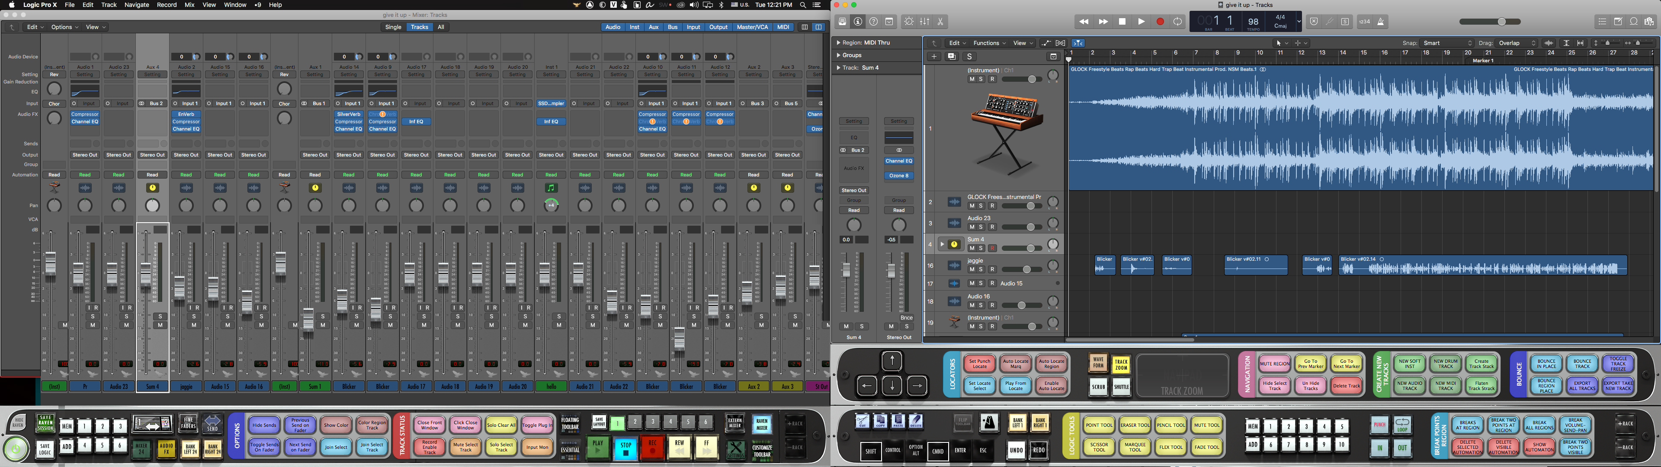Open the media Browsers icon
The height and width of the screenshot is (467, 1661).
[1649, 22]
